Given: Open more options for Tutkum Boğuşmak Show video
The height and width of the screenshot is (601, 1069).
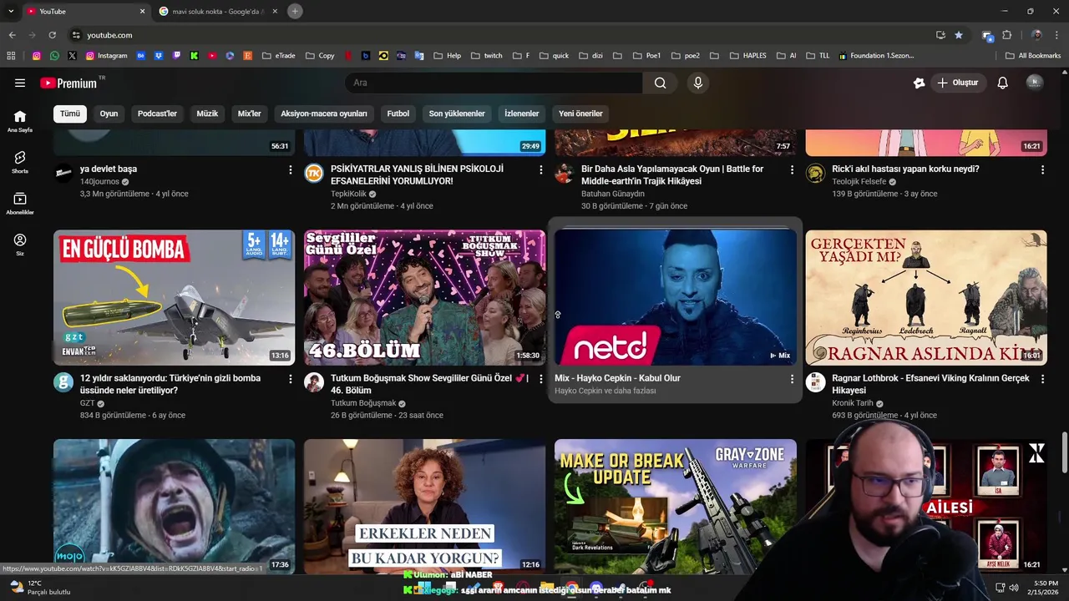Looking at the screenshot, I should [541, 379].
